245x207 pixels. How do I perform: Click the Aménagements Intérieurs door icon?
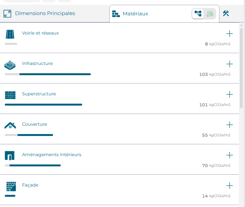(10, 156)
